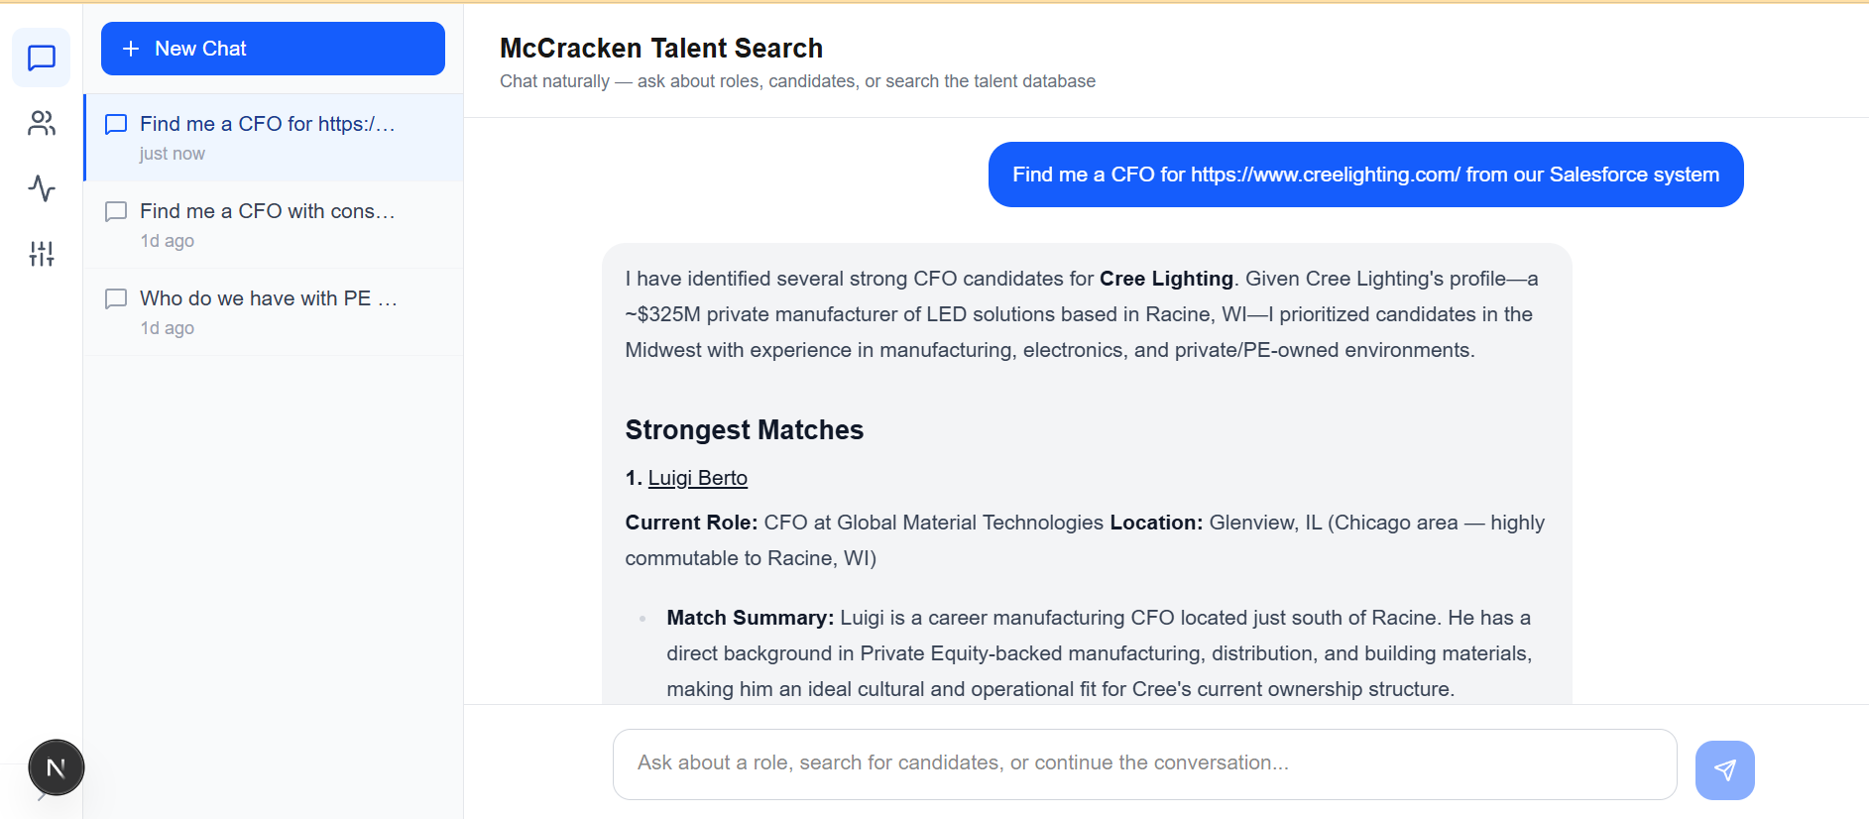The height and width of the screenshot is (819, 1869).
Task: Click chat icon of the active conversation
Action: 116,124
